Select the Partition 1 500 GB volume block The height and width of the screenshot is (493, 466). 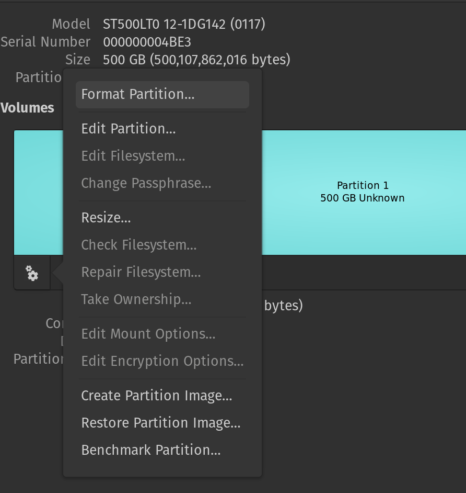pyautogui.click(x=363, y=192)
